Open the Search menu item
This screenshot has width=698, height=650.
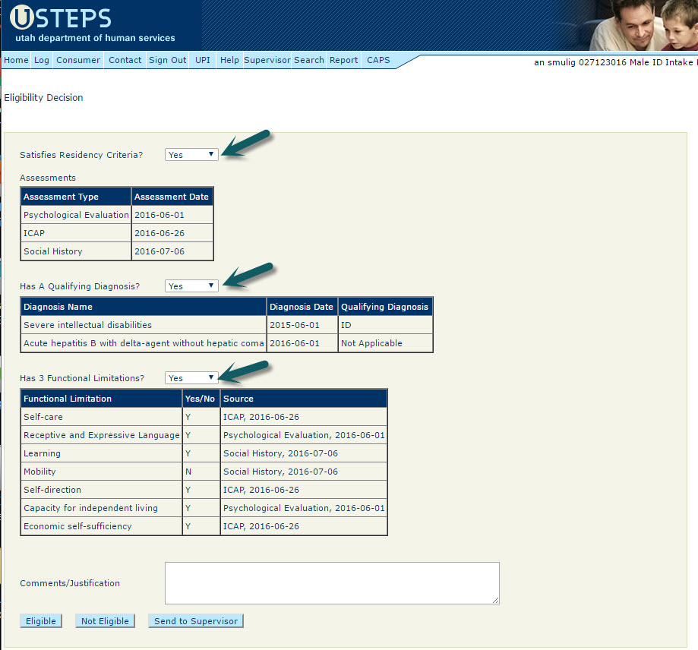pyautogui.click(x=309, y=61)
